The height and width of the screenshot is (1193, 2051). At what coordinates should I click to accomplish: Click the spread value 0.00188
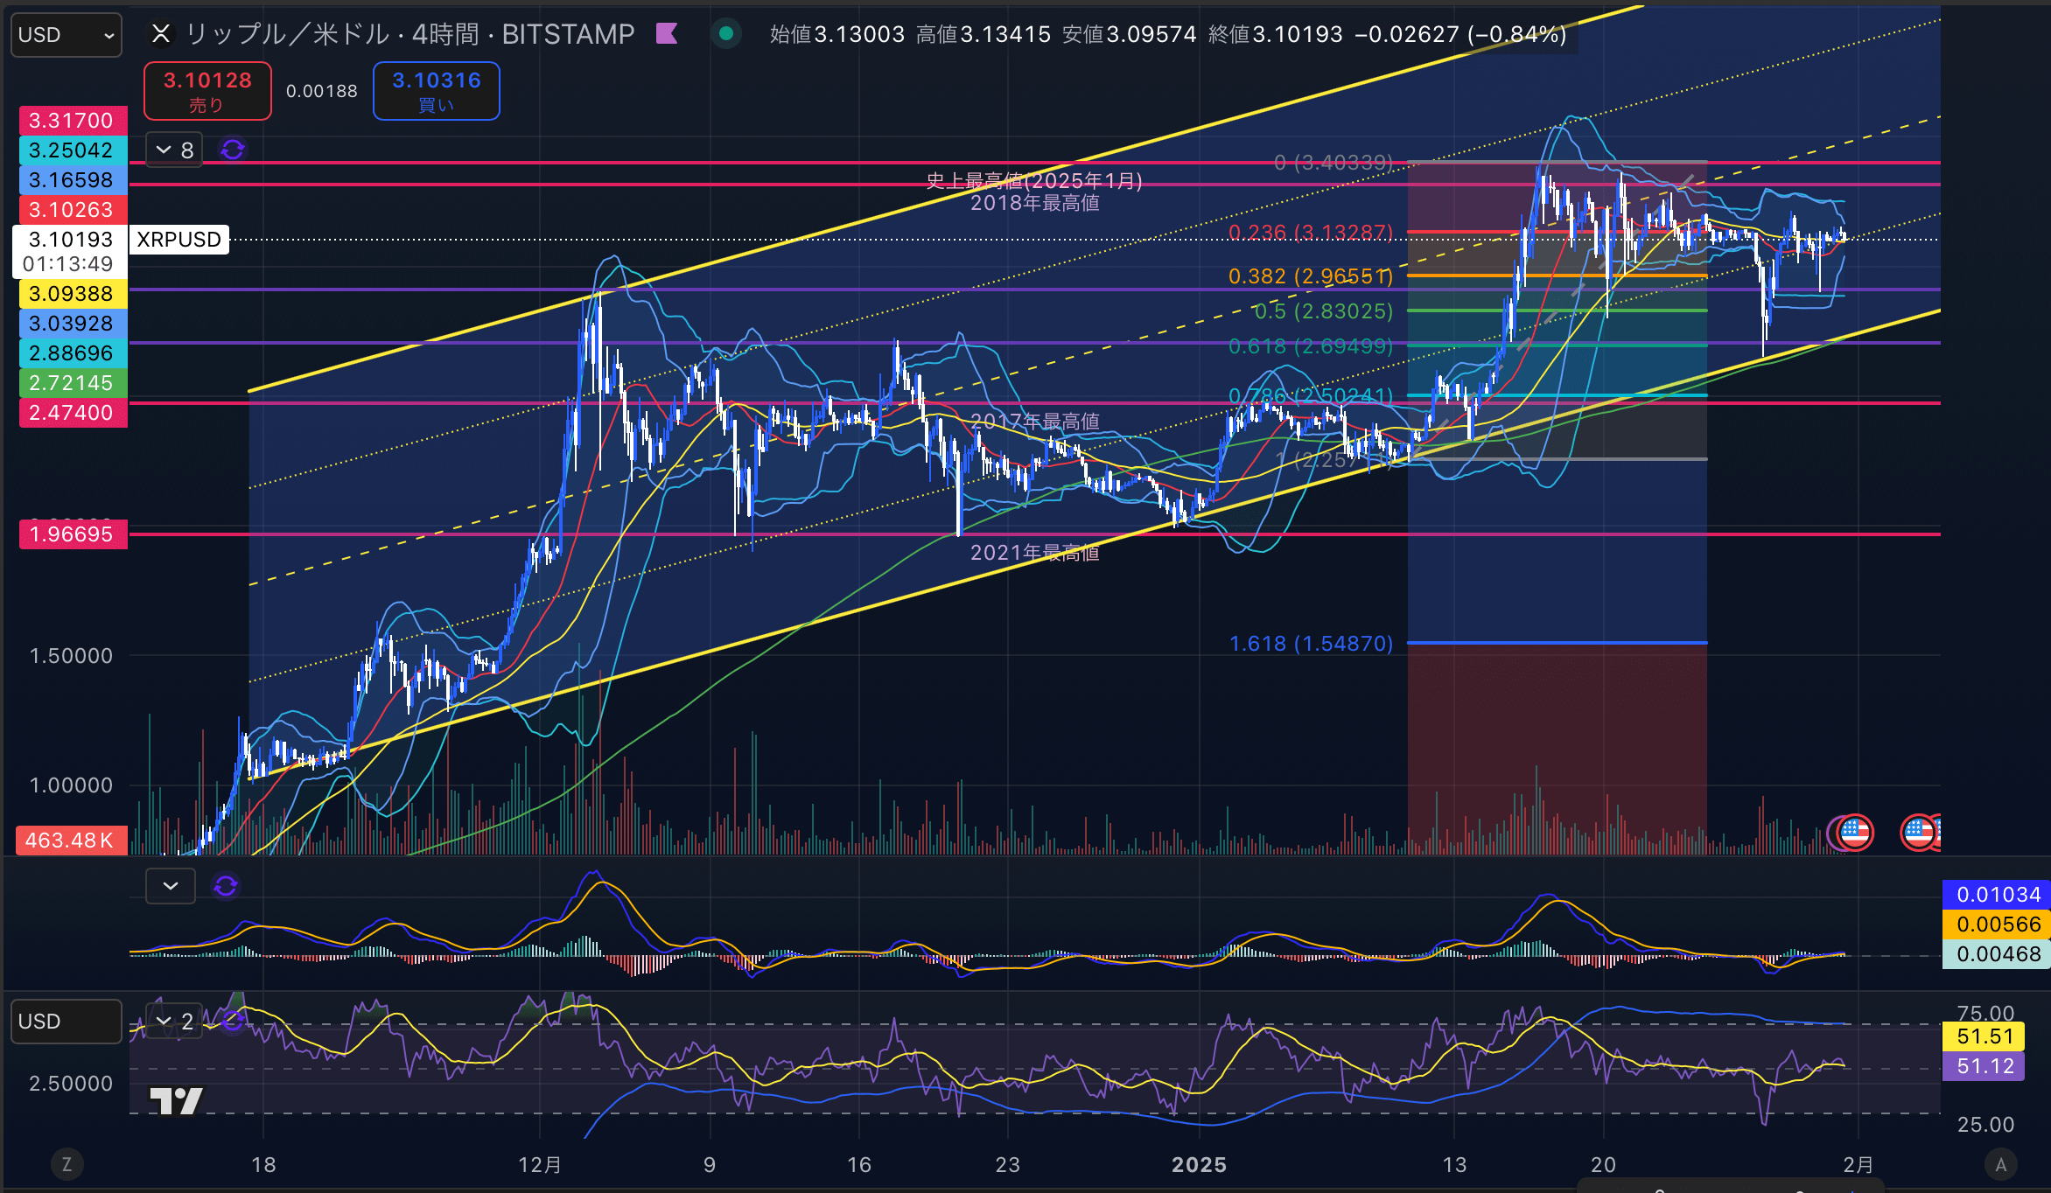click(321, 91)
